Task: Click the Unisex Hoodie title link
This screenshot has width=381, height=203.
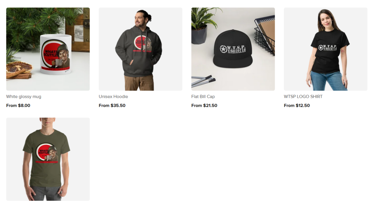Action: [x=113, y=97]
